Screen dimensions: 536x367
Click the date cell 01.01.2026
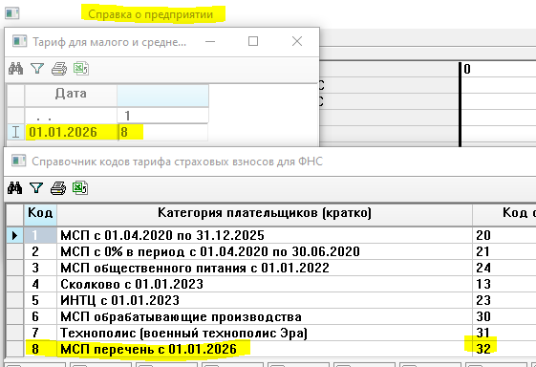click(71, 132)
